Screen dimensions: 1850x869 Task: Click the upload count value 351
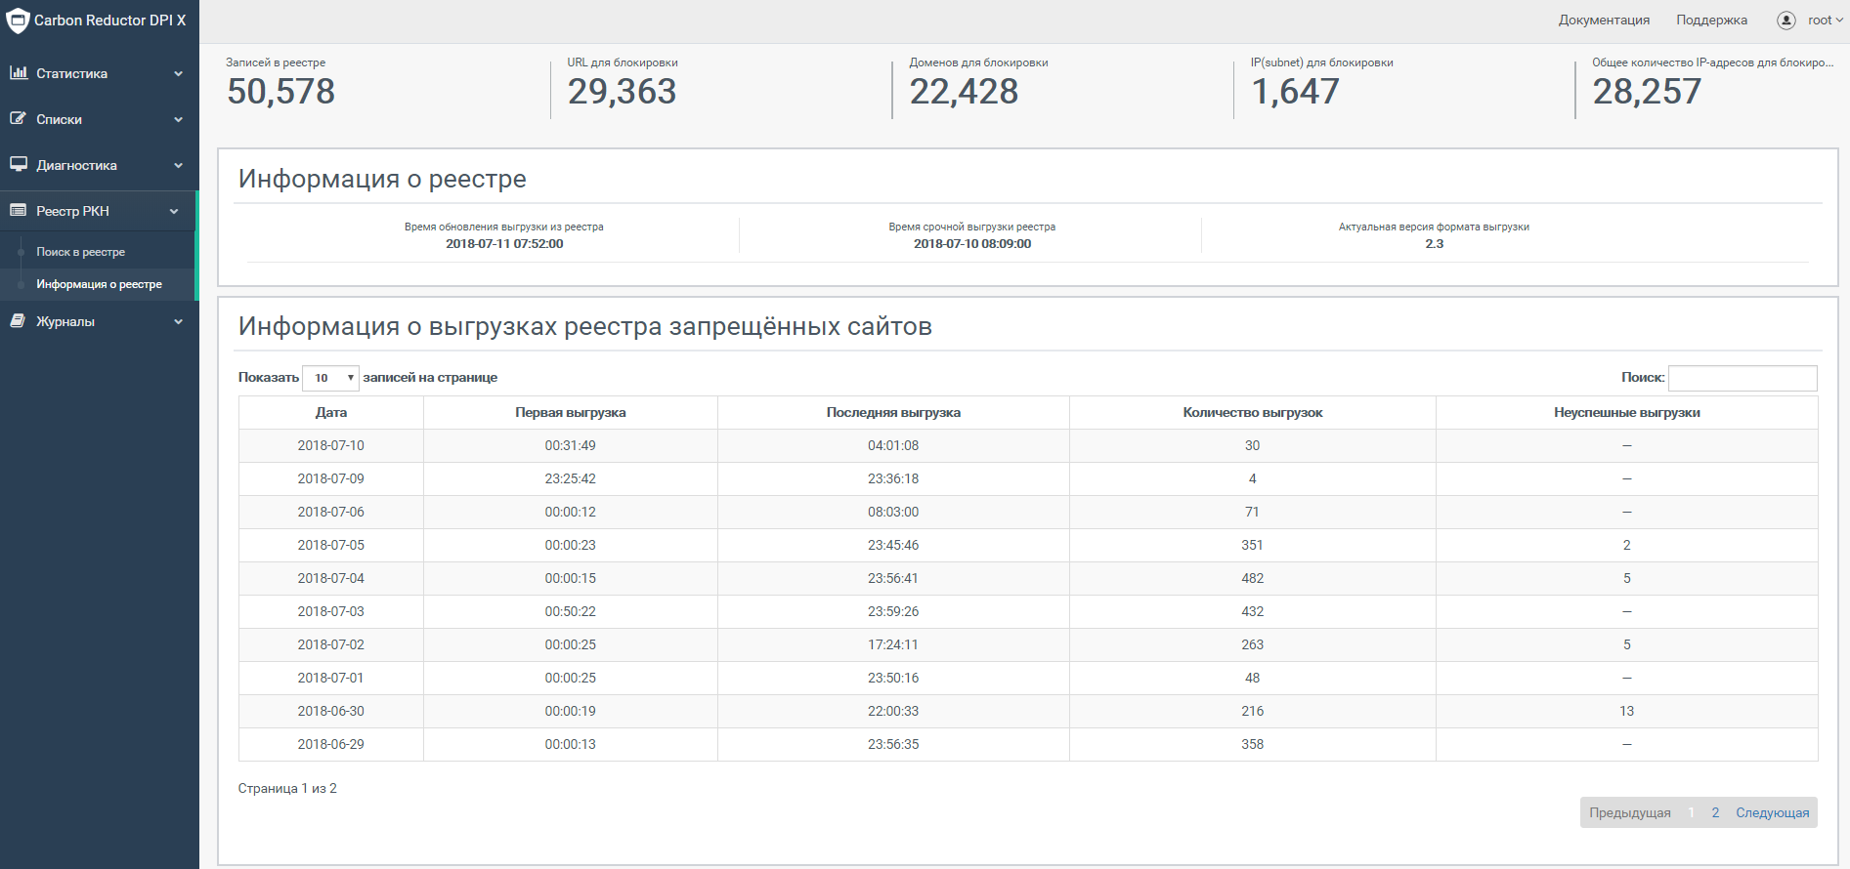pyautogui.click(x=1253, y=545)
